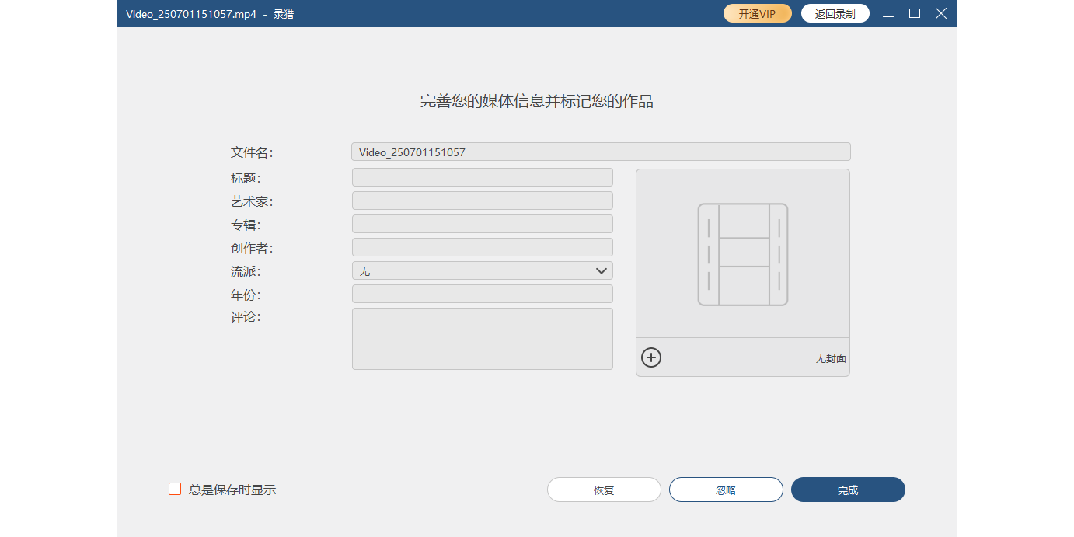Open the 流派 genre dropdown
1074x537 pixels.
(x=483, y=270)
